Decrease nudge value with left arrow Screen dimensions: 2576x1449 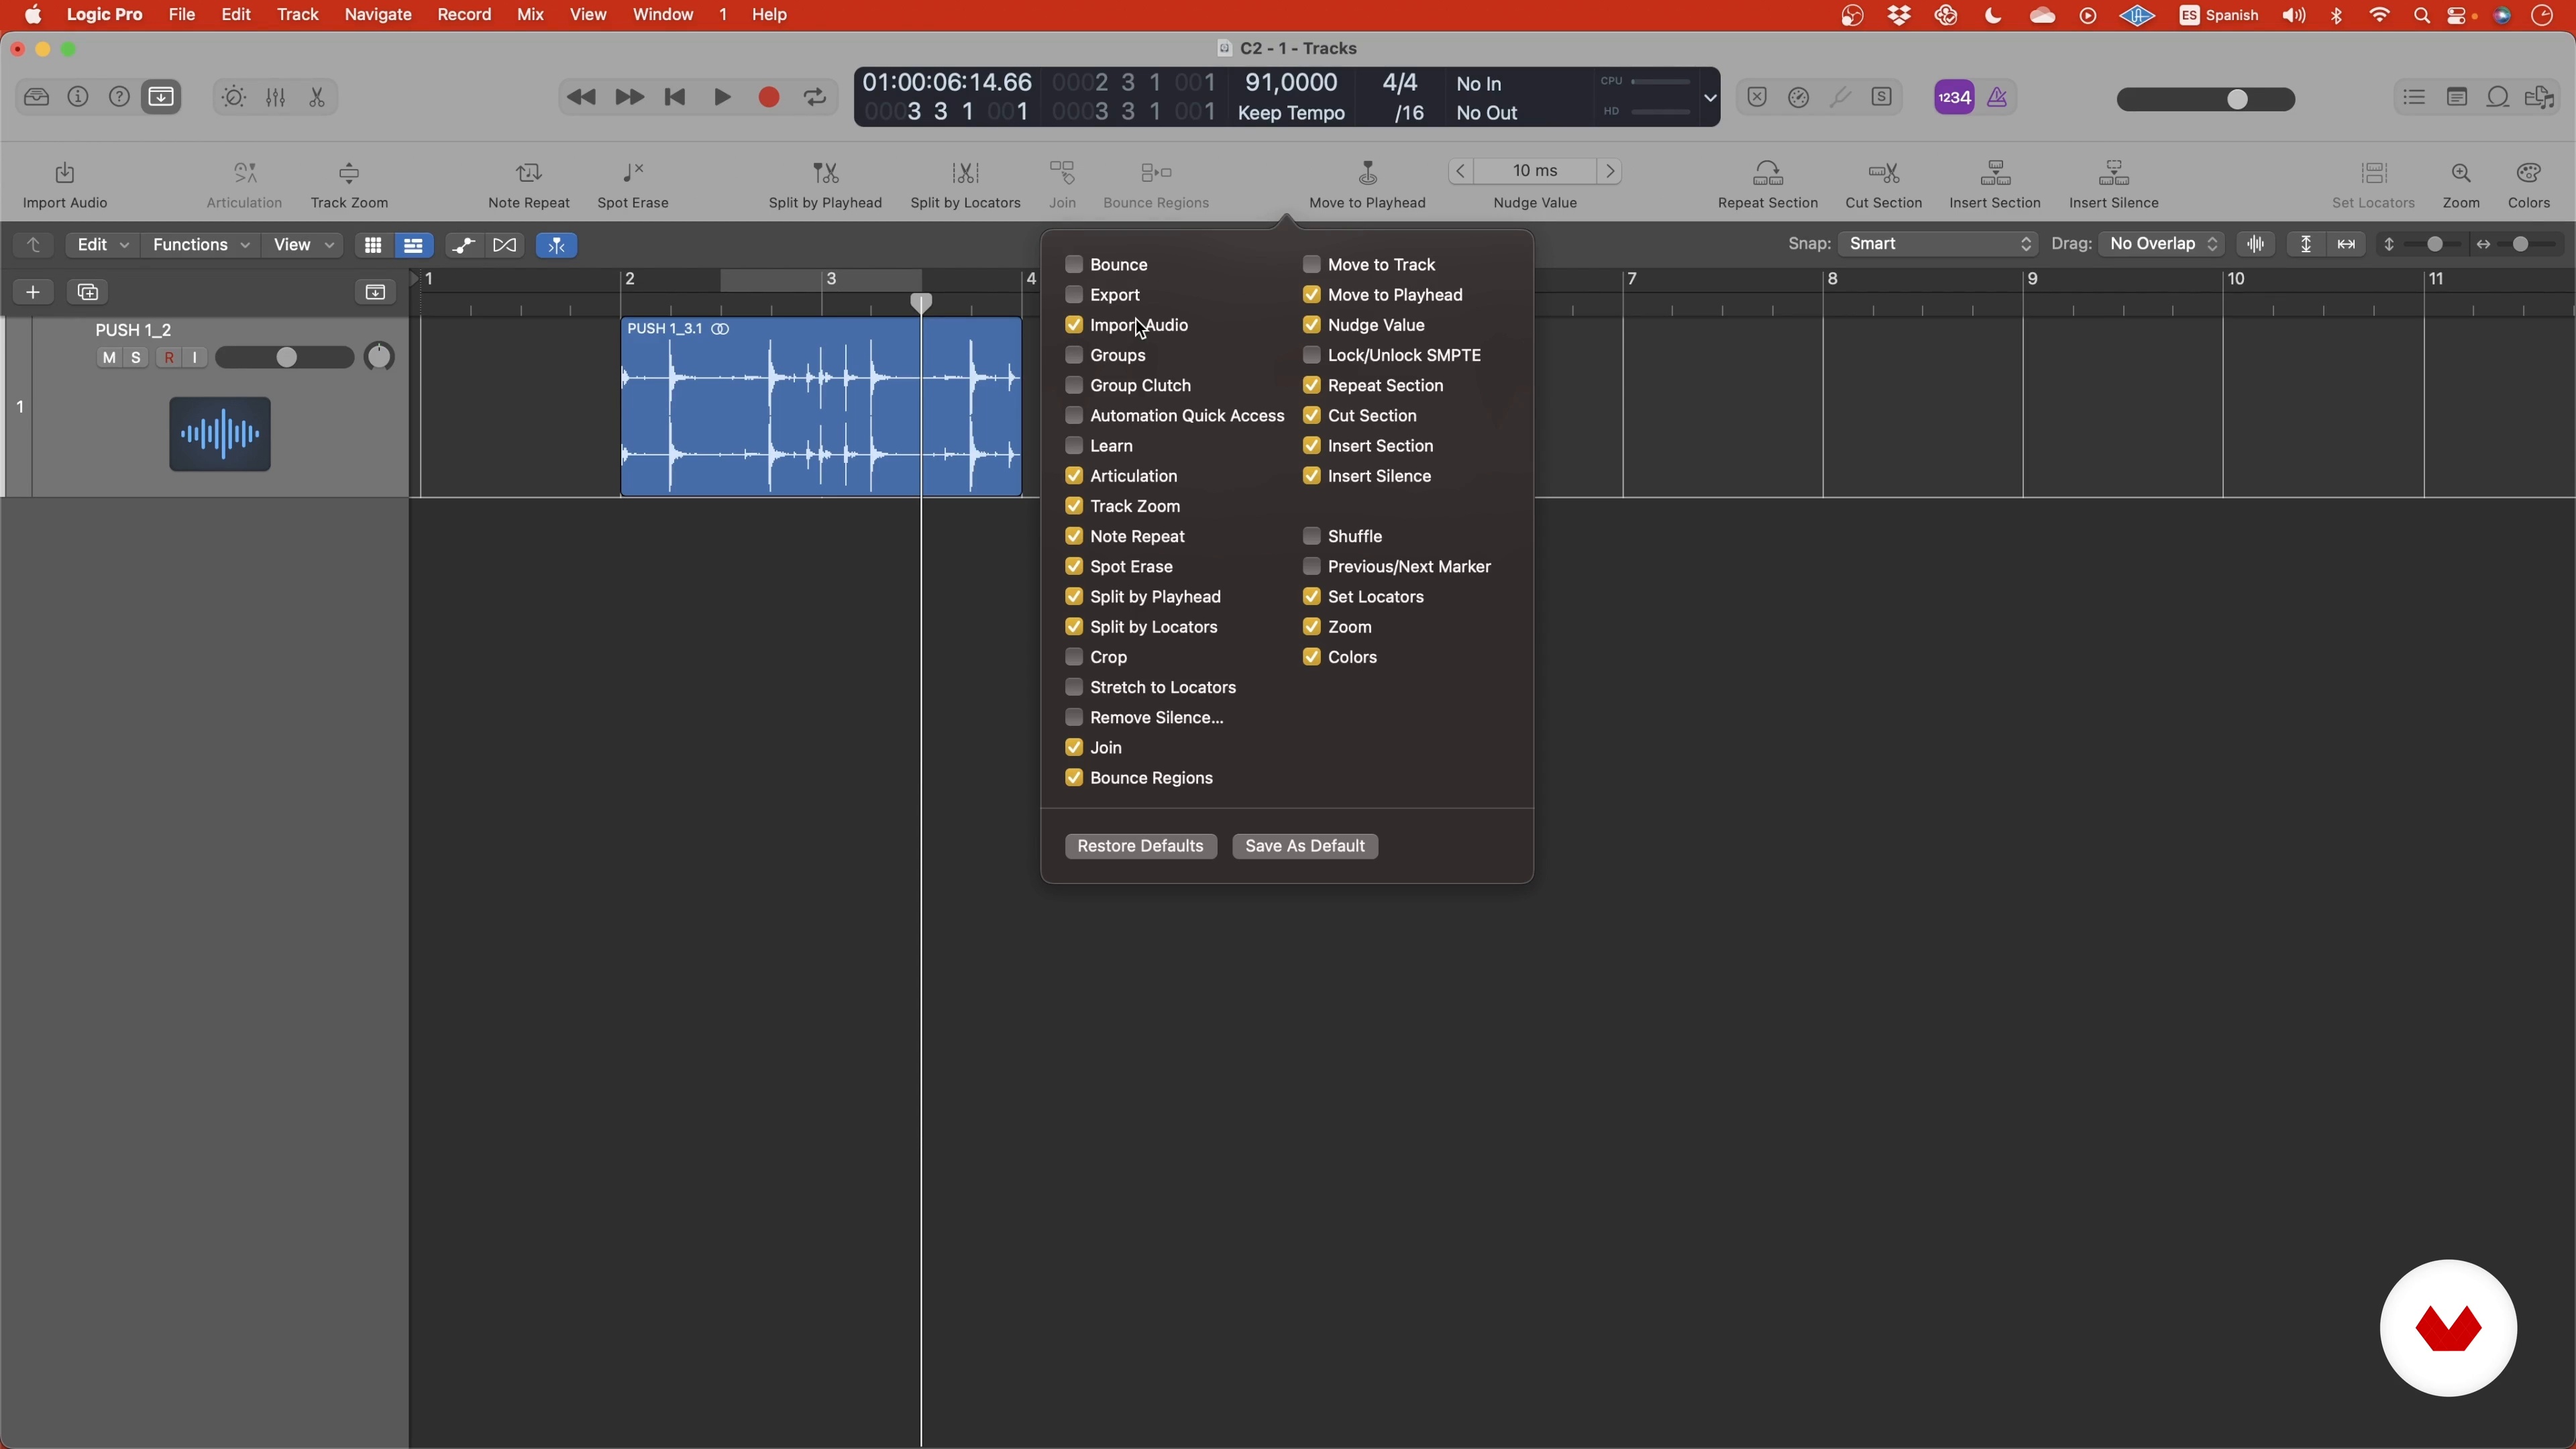1461,171
